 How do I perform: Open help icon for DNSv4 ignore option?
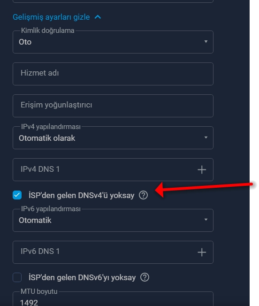pos(144,195)
